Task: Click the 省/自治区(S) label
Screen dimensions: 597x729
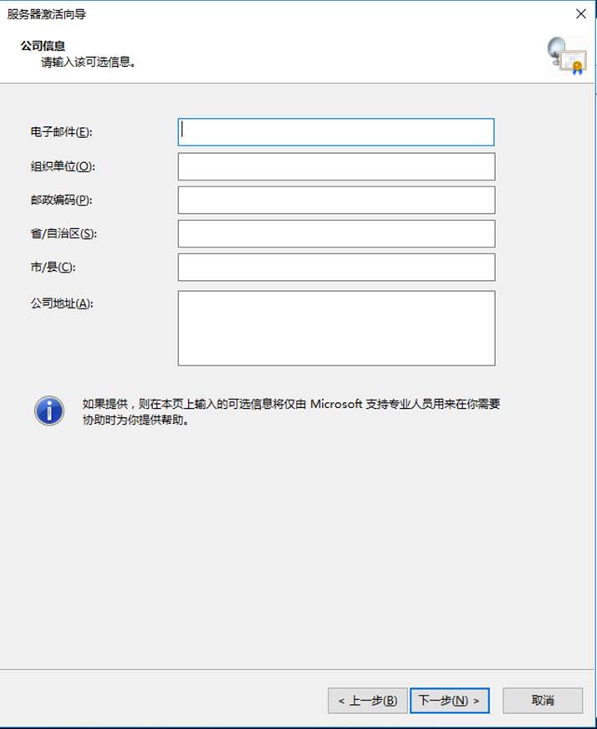Action: click(64, 233)
